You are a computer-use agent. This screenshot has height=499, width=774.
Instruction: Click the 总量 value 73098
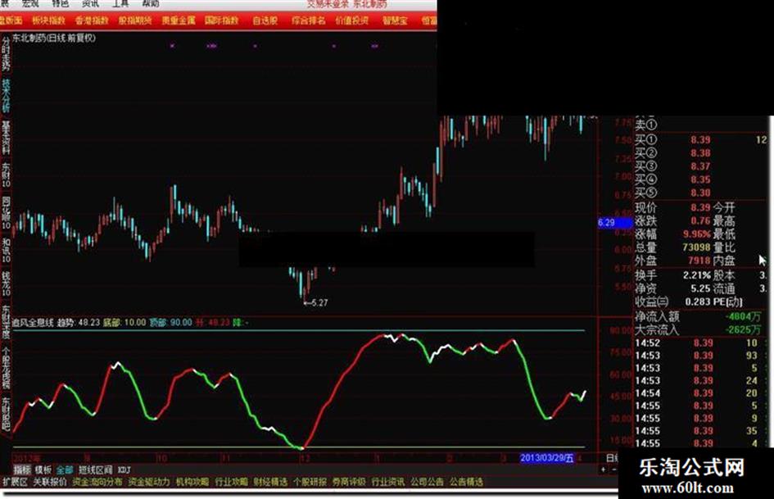696,247
